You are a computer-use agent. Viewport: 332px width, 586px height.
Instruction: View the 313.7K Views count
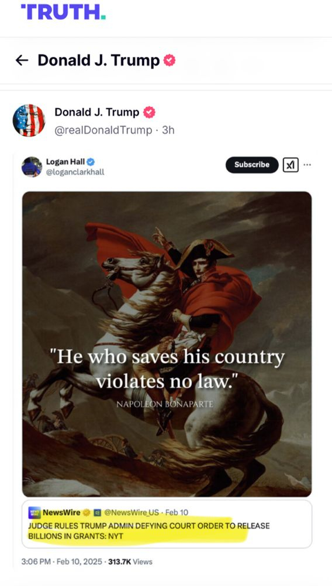130,561
